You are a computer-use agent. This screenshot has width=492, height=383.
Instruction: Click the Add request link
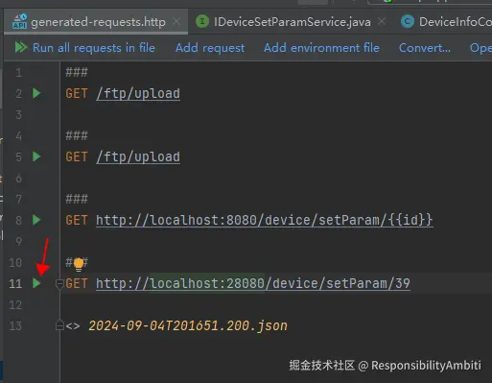[x=210, y=48]
